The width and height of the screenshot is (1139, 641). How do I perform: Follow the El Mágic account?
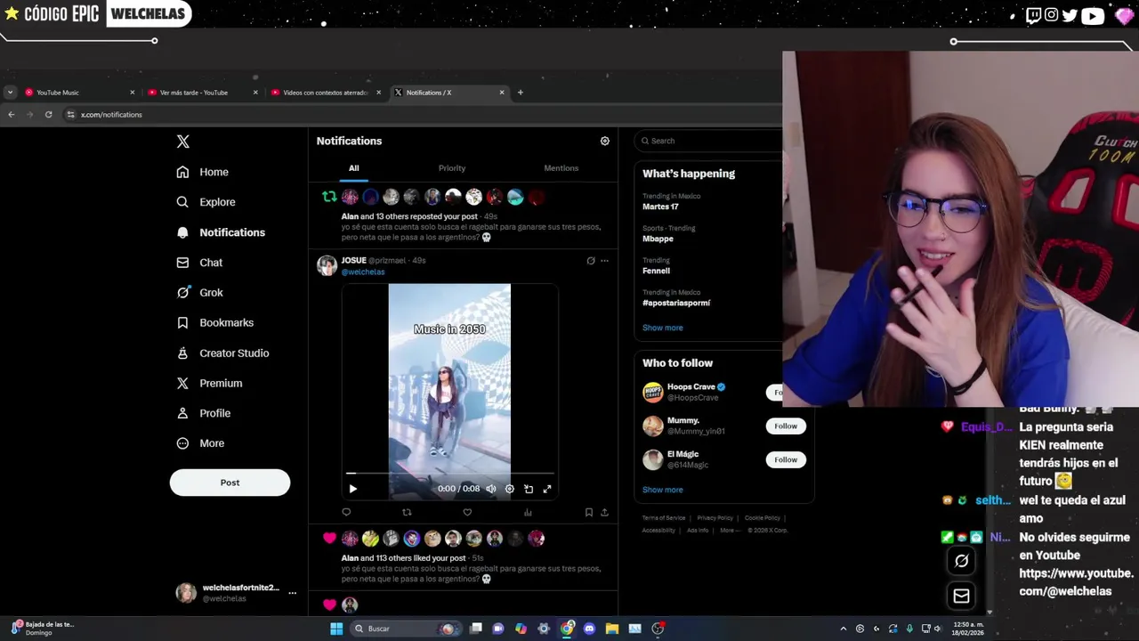click(786, 459)
